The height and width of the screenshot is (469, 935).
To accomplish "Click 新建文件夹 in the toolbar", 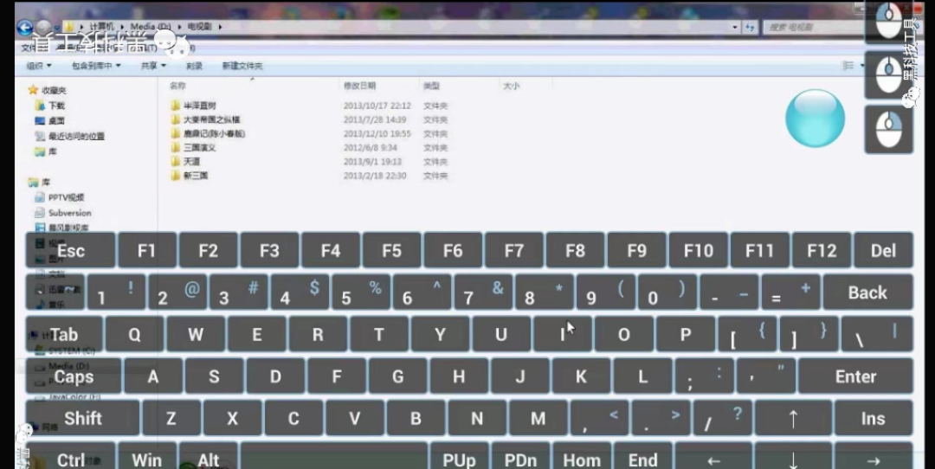I will (242, 66).
